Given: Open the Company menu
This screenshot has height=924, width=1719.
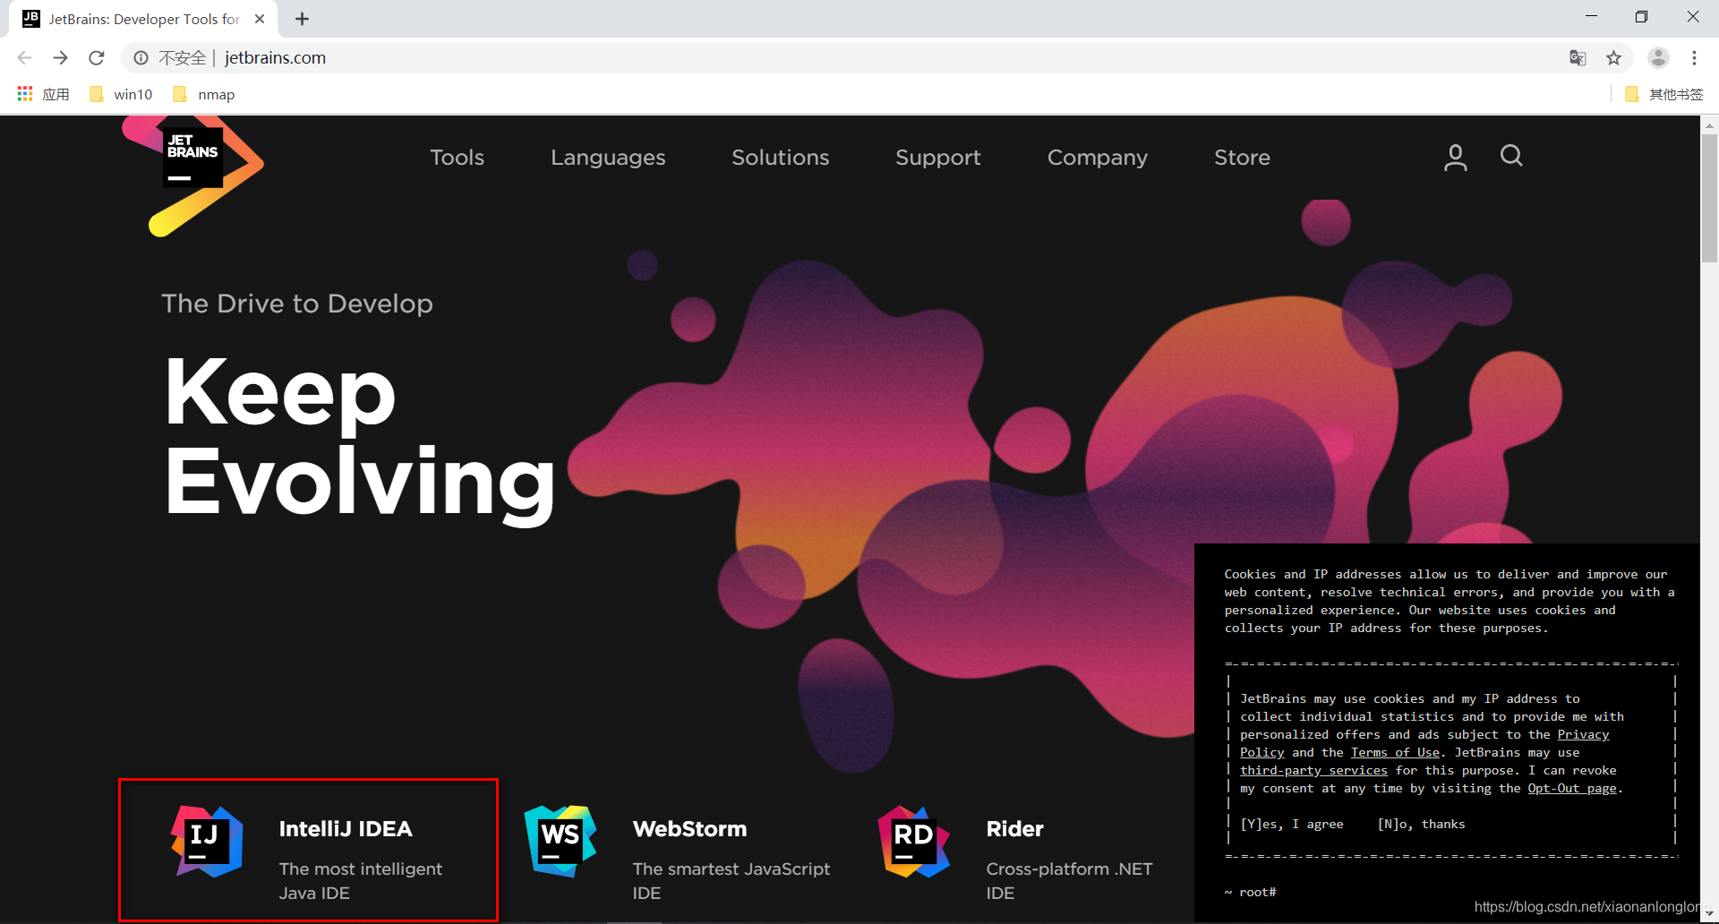Looking at the screenshot, I should coord(1098,158).
